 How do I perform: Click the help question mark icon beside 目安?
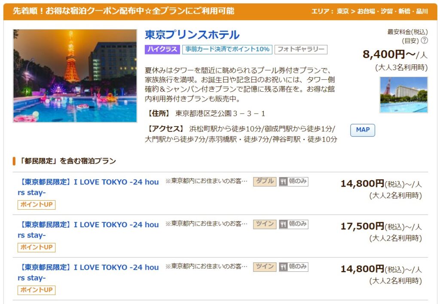[425, 41]
